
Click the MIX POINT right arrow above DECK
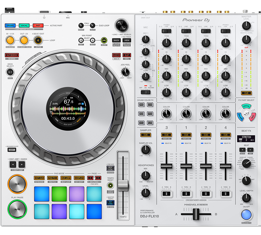[x=93, y=40]
